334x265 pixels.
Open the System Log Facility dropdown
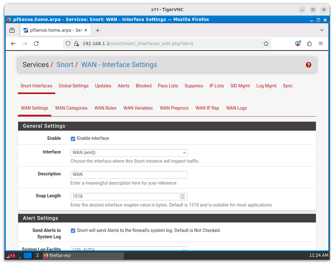click(x=129, y=249)
